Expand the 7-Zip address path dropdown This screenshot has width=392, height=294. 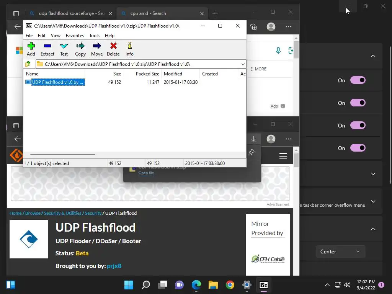click(x=243, y=64)
